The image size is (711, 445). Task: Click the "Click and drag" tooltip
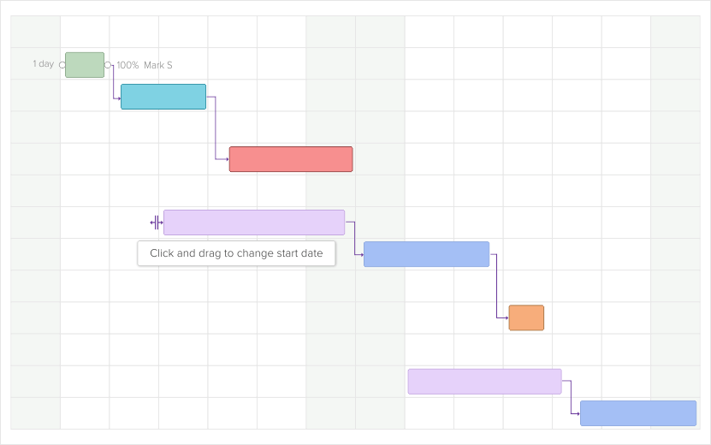pos(236,254)
